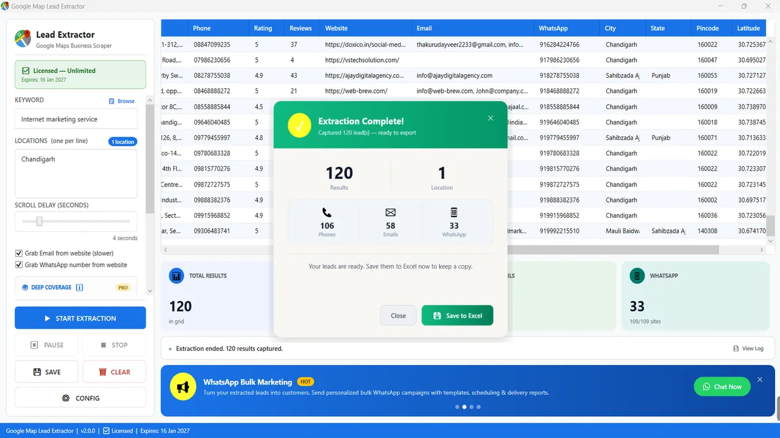Open the View Log link
The width and height of the screenshot is (780, 438).
tap(748, 349)
